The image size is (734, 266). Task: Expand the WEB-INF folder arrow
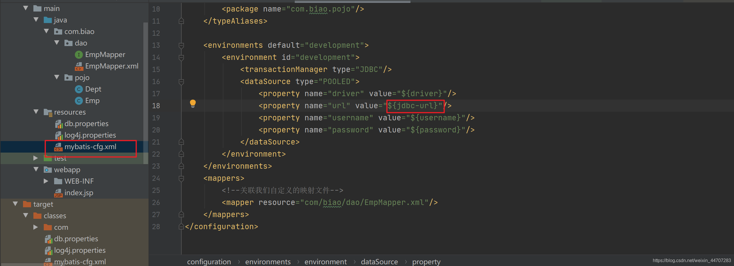[x=46, y=181]
